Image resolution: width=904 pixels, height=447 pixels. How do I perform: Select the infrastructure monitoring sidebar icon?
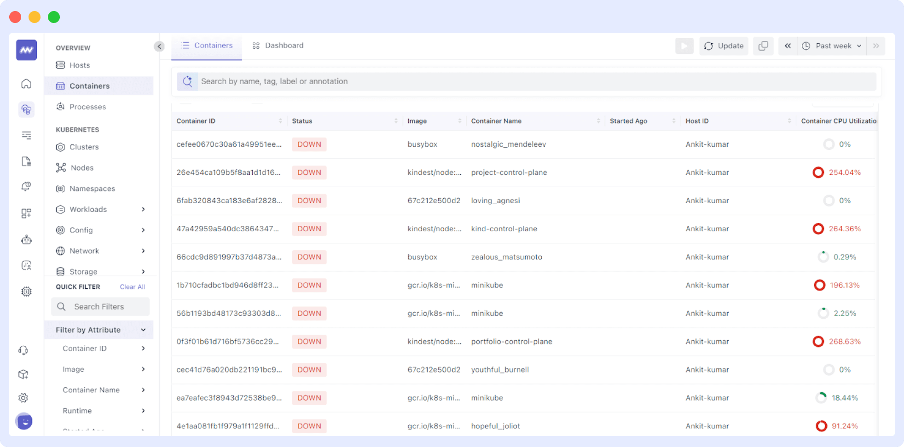point(26,109)
